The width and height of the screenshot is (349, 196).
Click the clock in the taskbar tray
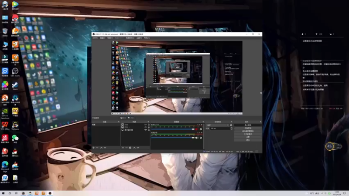click(x=337, y=193)
